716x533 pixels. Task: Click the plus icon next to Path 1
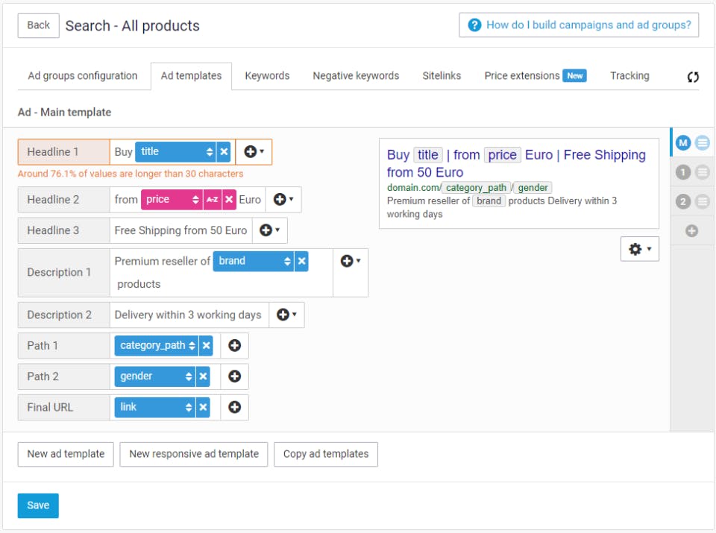point(234,346)
